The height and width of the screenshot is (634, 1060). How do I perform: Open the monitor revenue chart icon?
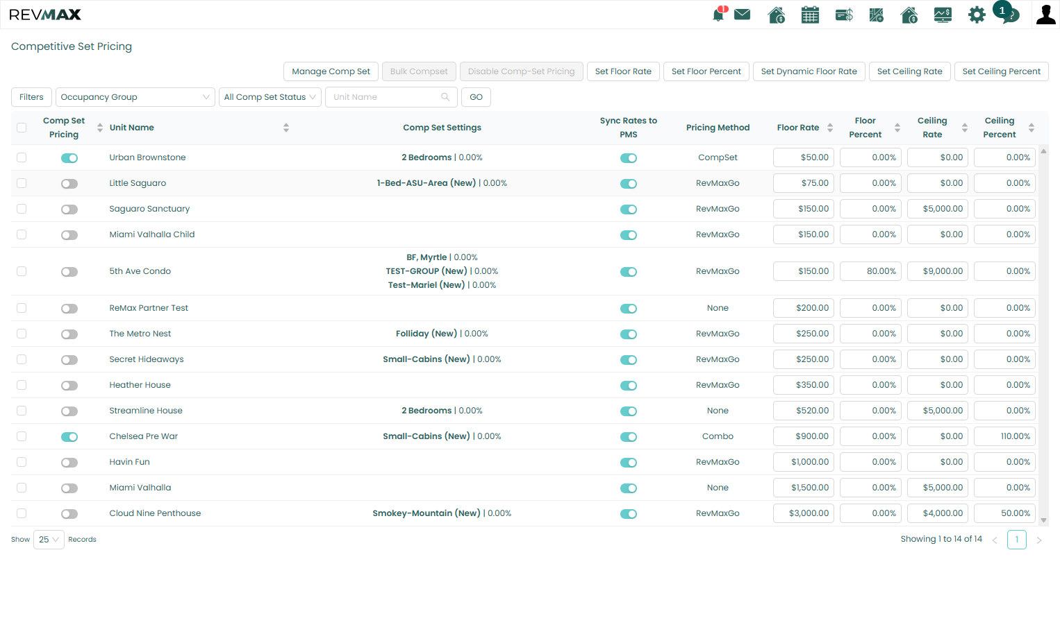943,15
